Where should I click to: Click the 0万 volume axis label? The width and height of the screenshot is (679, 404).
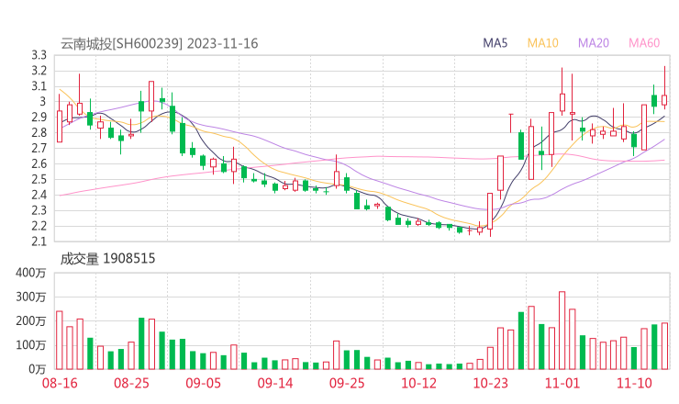[38, 369]
